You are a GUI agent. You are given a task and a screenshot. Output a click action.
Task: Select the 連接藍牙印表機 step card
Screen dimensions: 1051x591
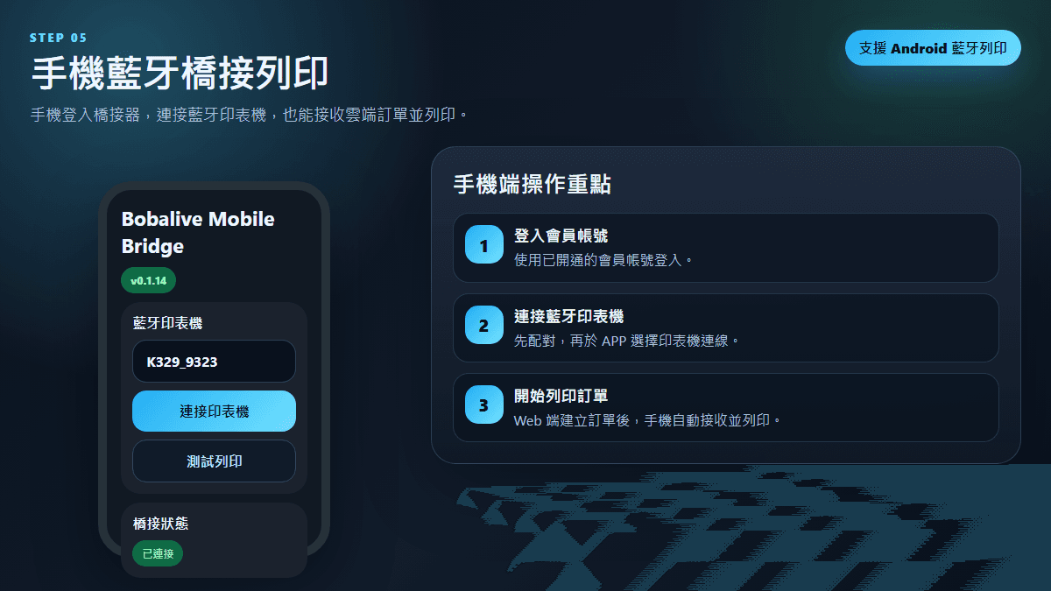point(725,327)
